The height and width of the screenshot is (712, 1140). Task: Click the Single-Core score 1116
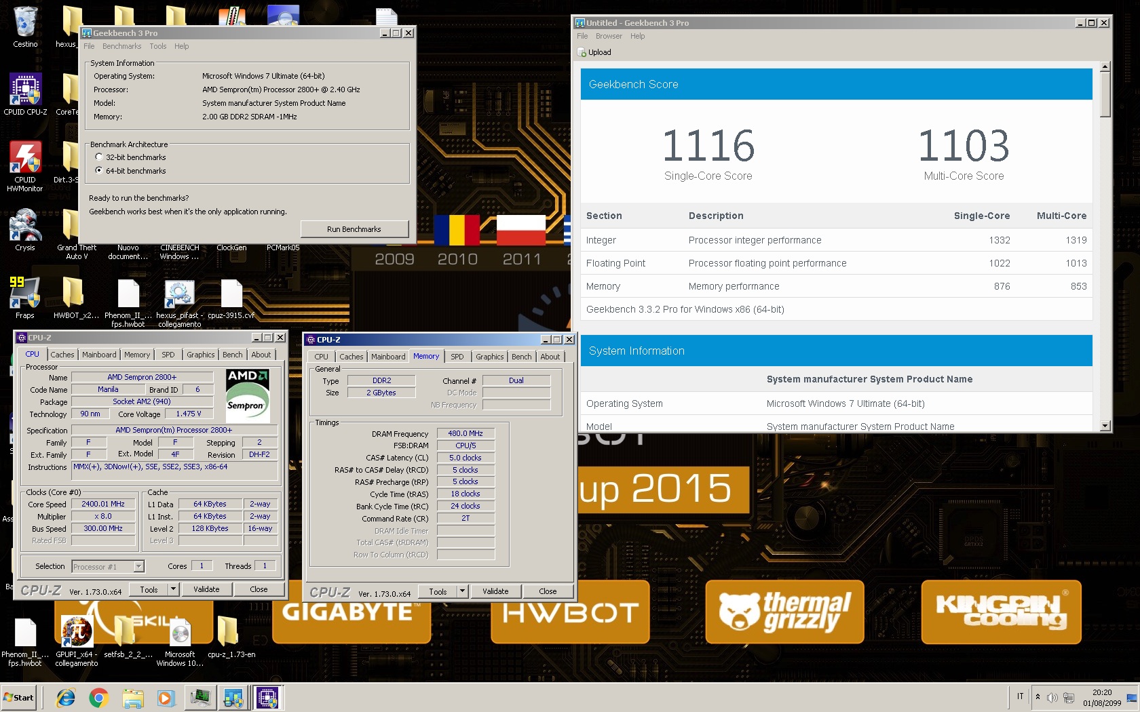[x=708, y=146]
